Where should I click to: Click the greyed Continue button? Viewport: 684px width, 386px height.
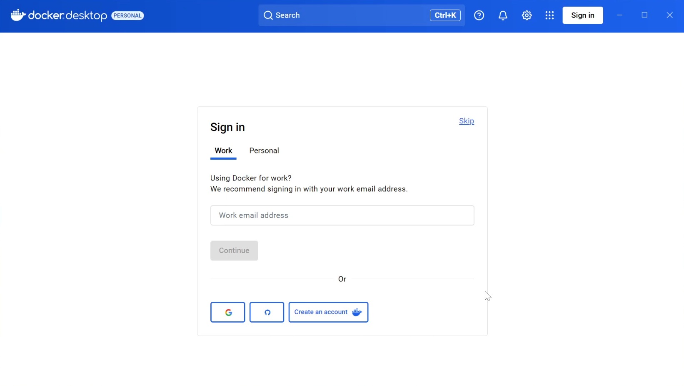tap(234, 251)
